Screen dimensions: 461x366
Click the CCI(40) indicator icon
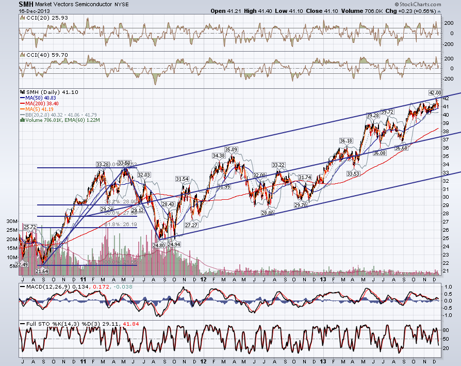click(22, 55)
